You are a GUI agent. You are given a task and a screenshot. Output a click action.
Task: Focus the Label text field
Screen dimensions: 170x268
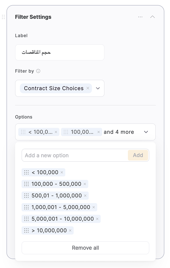60,52
